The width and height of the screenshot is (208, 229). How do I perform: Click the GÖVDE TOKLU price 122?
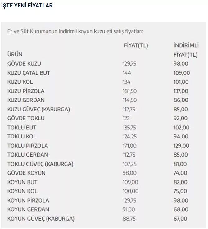click(126, 118)
